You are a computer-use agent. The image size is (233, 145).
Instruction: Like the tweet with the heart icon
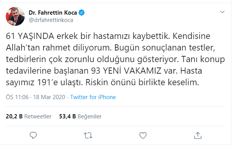pos(143,135)
